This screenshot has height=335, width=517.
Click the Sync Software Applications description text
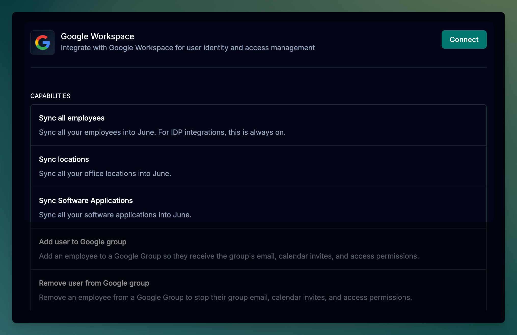115,215
